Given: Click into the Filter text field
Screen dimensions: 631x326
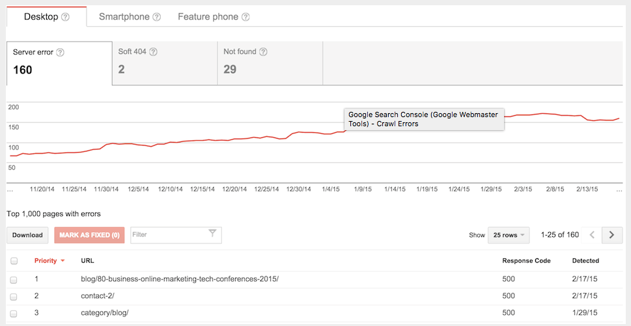Looking at the screenshot, I should pyautogui.click(x=167, y=235).
